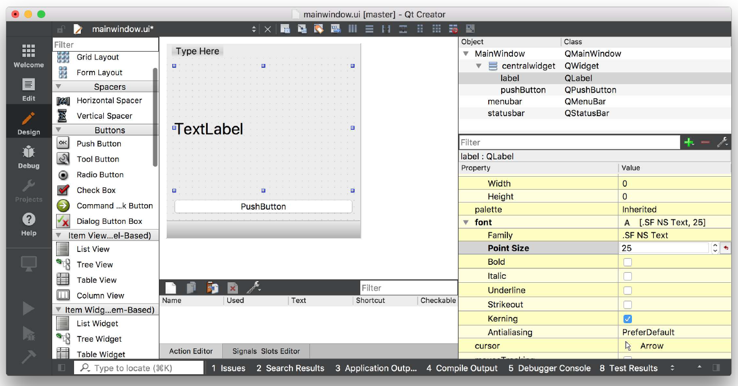Image resolution: width=738 pixels, height=386 pixels.
Task: Select pushButton in the object tree
Action: point(523,90)
